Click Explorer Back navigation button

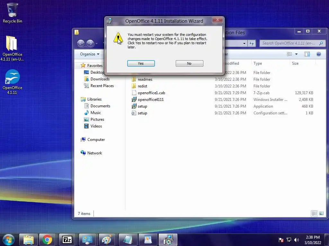pos(81,43)
